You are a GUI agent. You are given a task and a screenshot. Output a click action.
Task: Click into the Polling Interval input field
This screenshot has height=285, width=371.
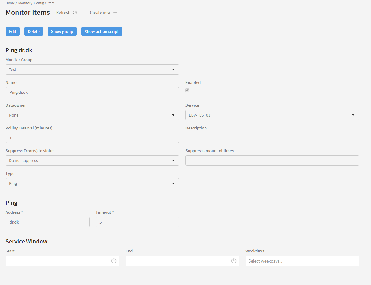click(x=92, y=138)
